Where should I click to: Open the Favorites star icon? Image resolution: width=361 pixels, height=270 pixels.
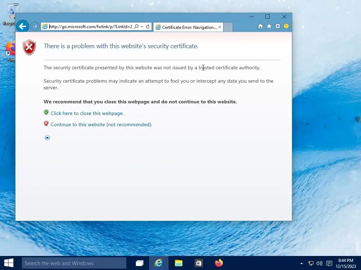click(269, 26)
